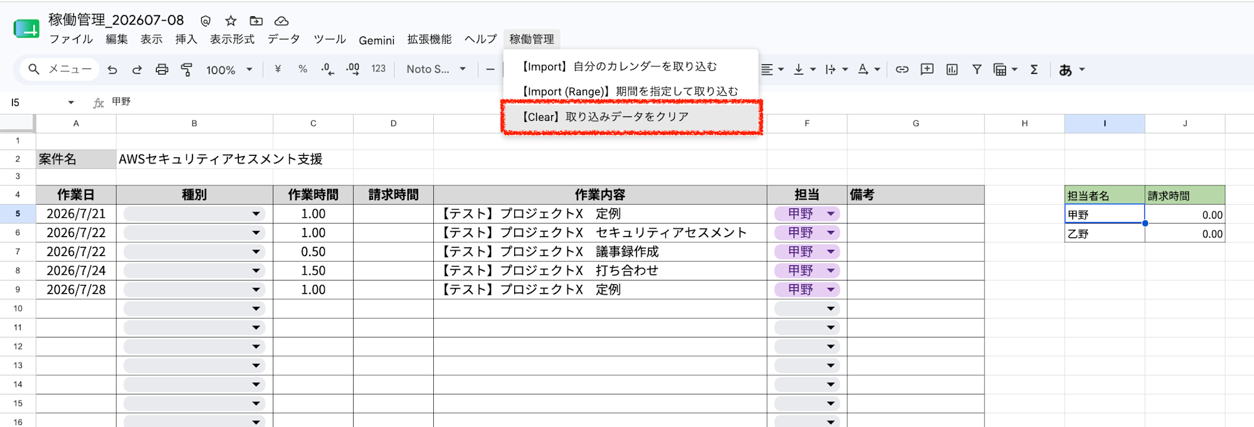Click the document title 稼働管理_202607-08

(x=117, y=20)
